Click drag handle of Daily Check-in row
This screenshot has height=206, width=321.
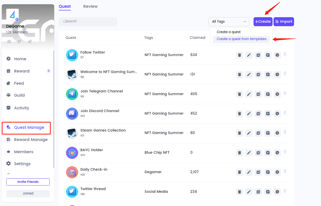pos(285,171)
